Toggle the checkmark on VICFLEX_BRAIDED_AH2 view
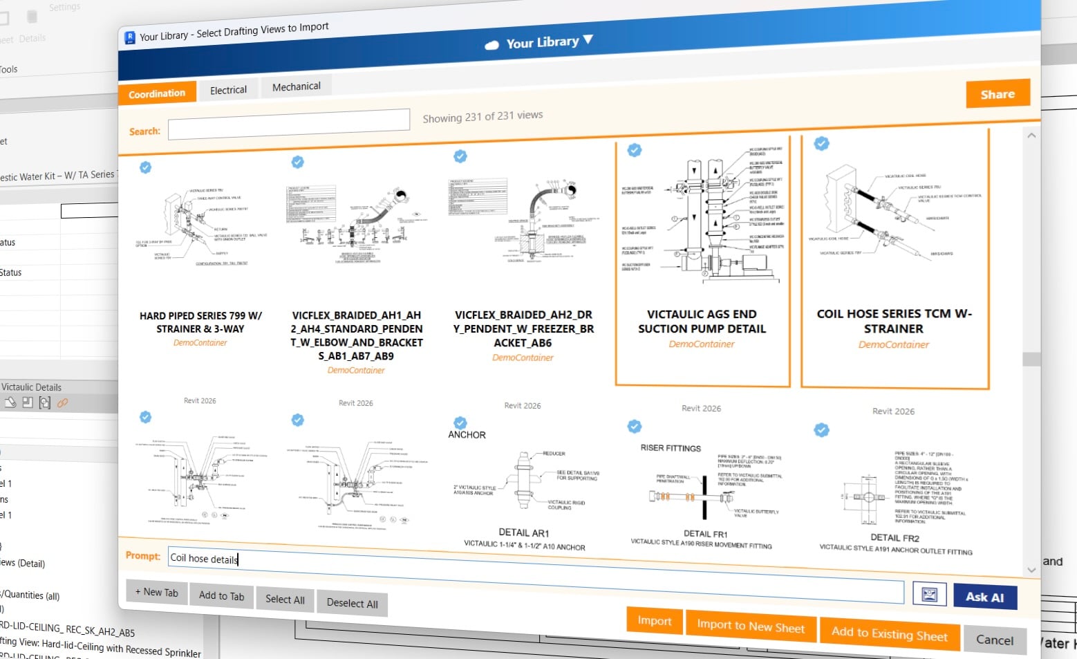Screen dimensions: 1077x659 [460, 156]
